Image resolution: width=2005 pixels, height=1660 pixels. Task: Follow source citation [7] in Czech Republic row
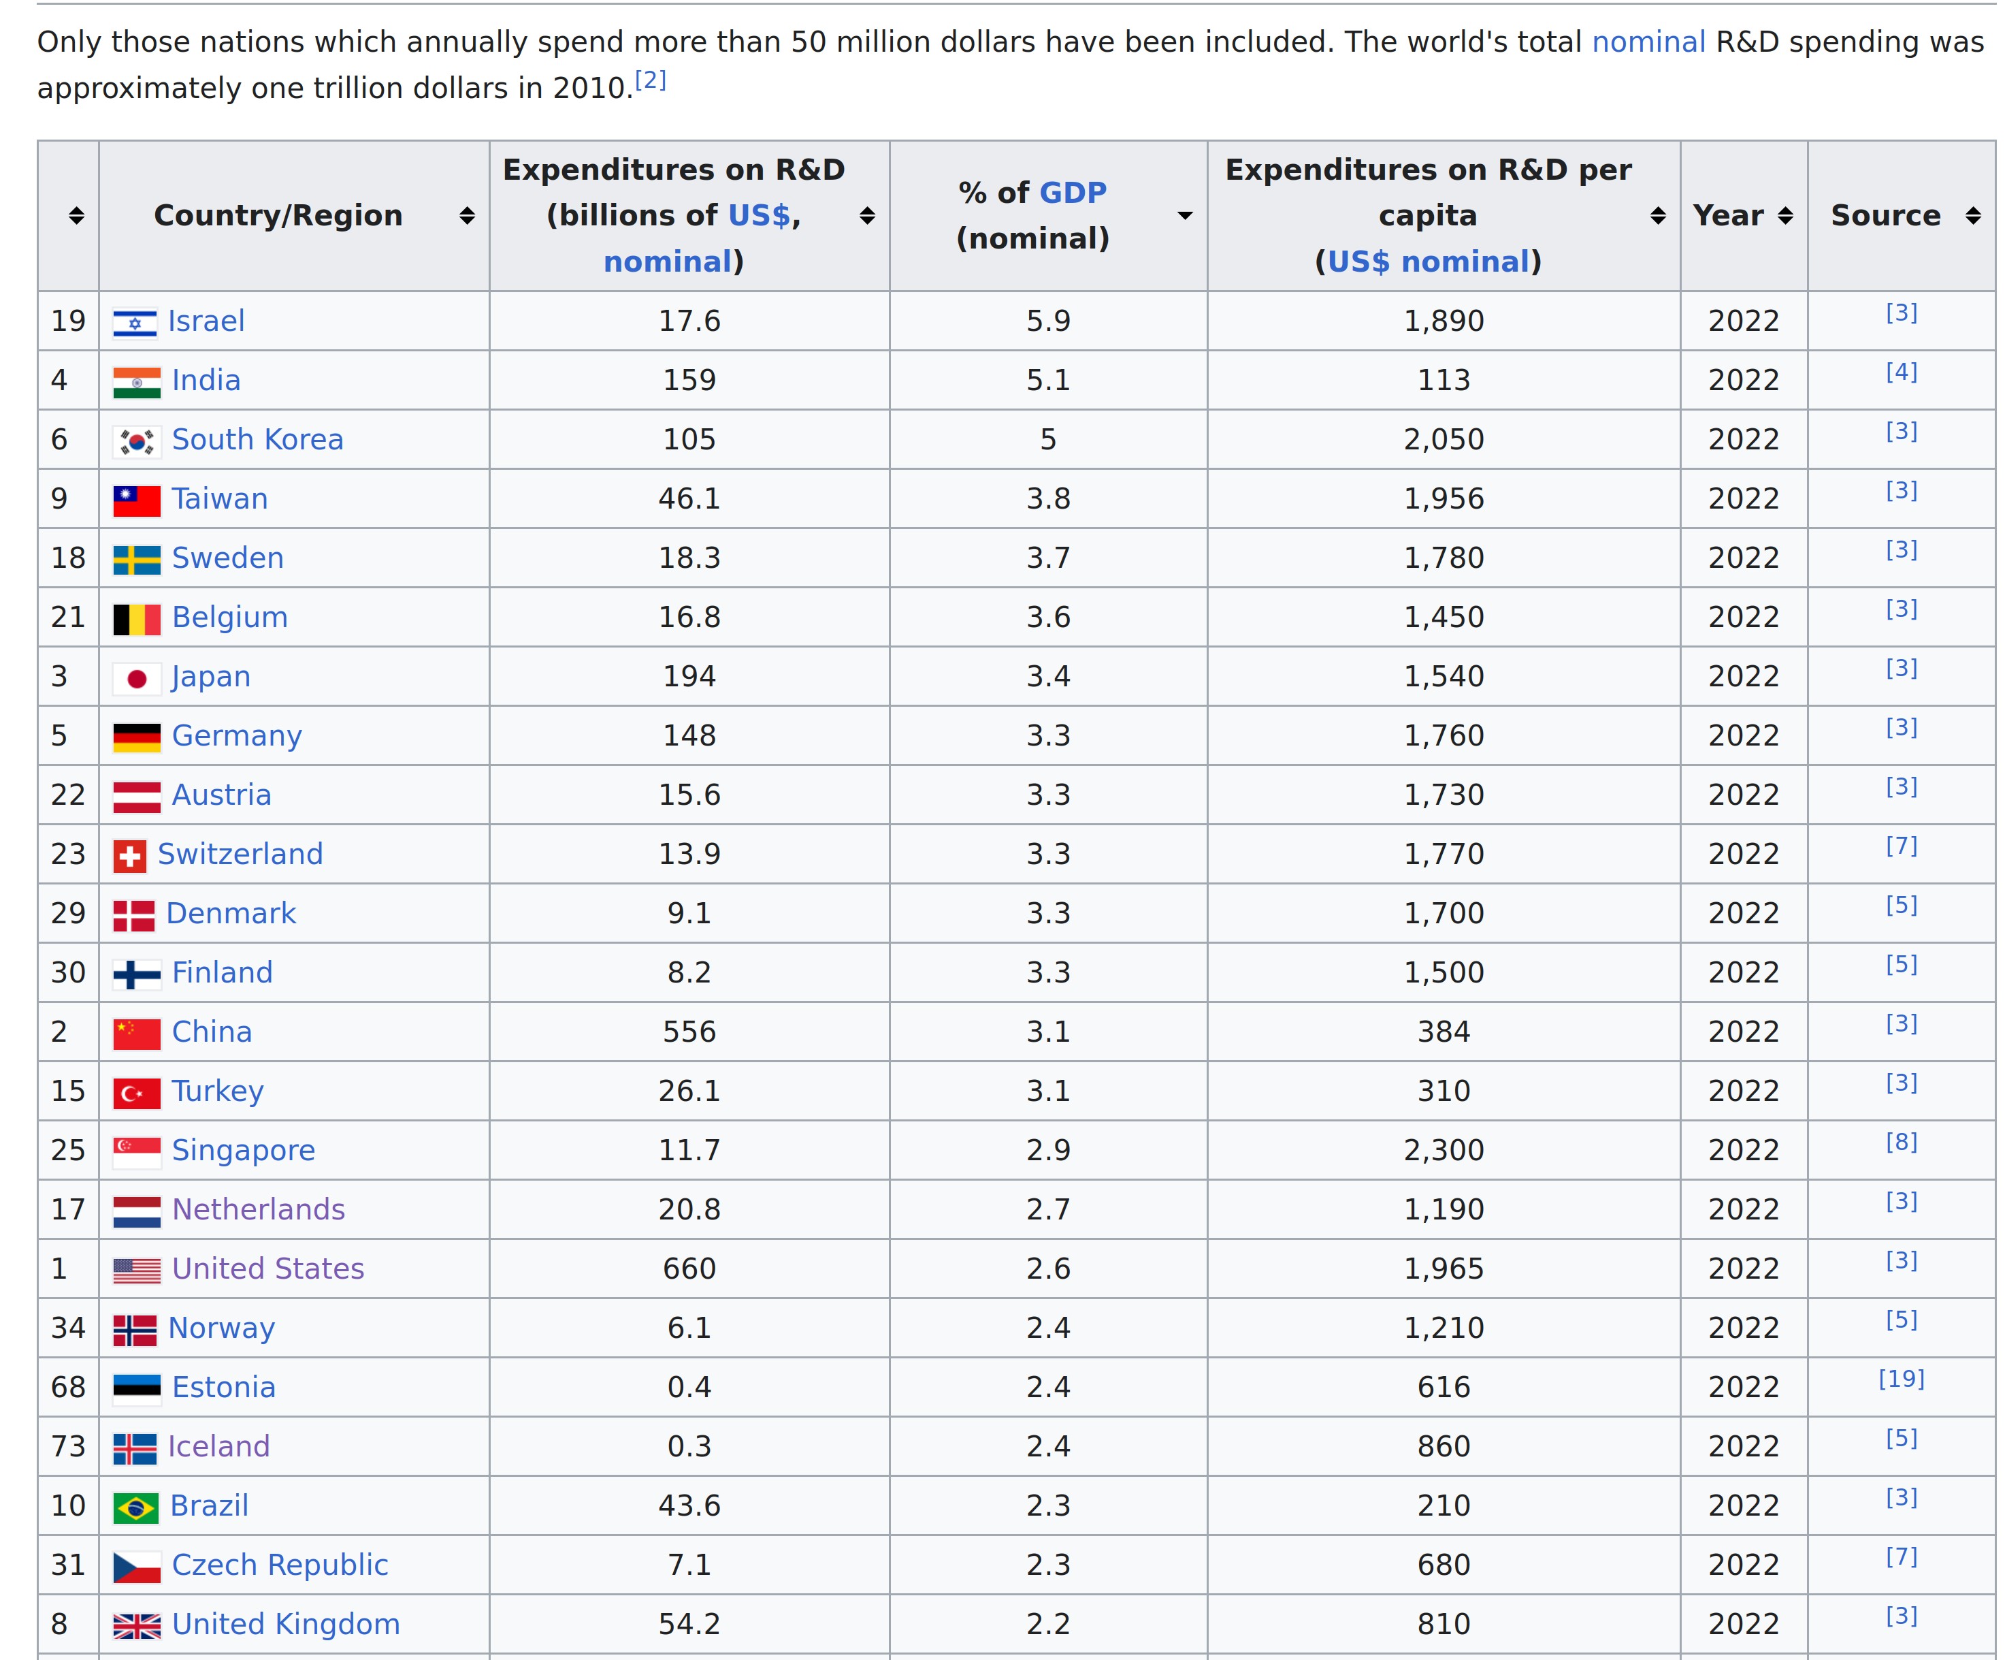pyautogui.click(x=1901, y=1557)
